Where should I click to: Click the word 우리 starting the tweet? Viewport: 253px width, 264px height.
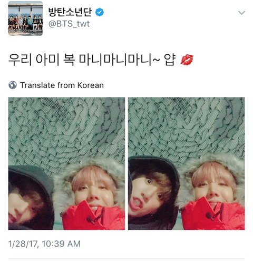(20, 60)
